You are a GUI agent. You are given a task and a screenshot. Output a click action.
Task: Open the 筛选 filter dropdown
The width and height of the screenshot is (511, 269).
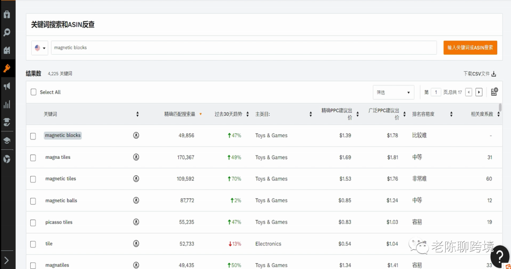tap(393, 92)
